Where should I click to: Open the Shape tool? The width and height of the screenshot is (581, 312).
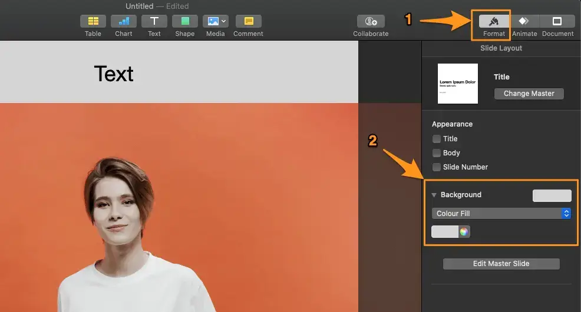click(185, 21)
